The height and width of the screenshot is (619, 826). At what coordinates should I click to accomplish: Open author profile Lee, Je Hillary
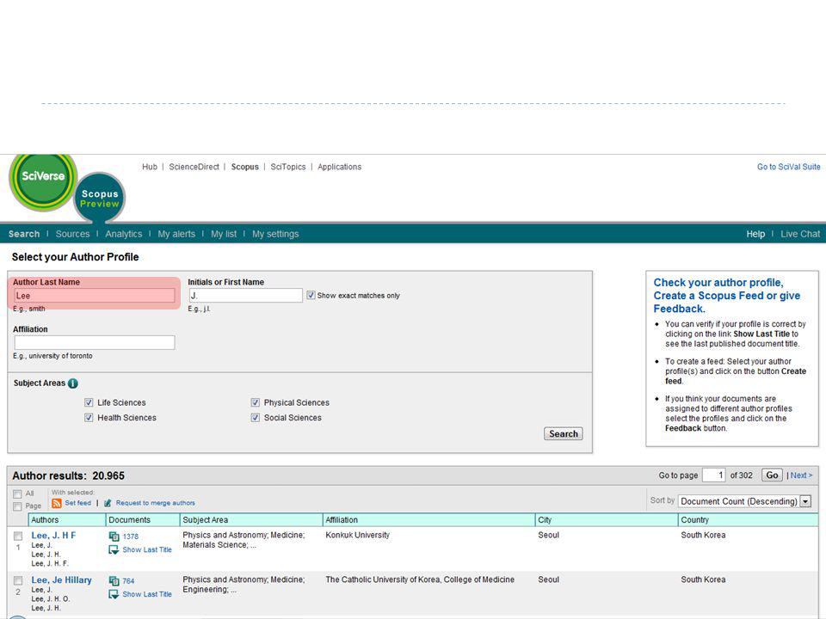pos(61,580)
